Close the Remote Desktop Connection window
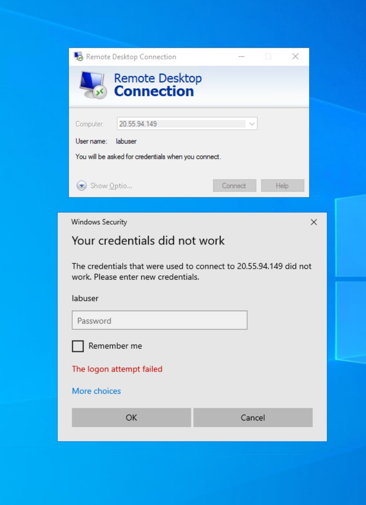Viewport: 366px width, 505px height. [x=295, y=56]
